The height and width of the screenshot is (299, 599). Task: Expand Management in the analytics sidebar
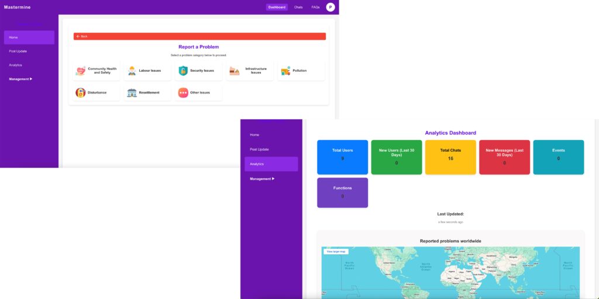[262, 179]
